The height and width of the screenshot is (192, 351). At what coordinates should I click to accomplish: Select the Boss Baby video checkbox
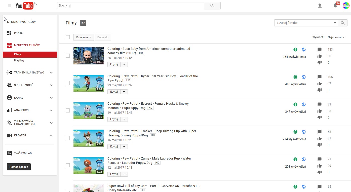(68, 56)
